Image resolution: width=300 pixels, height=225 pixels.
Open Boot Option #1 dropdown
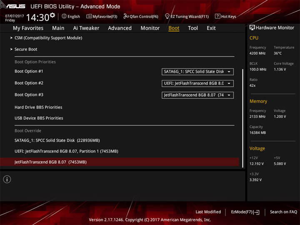pos(197,72)
